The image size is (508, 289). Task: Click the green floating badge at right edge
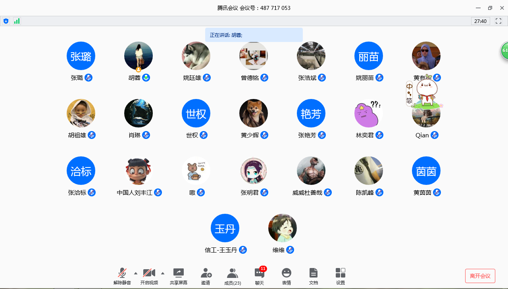click(x=504, y=51)
